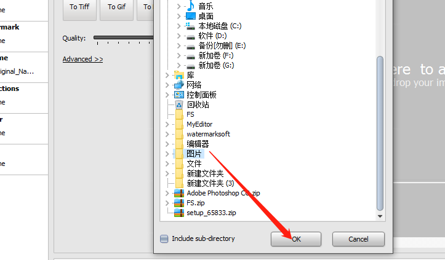
Task: Select the MyEditor folder in tree
Action: pyautogui.click(x=199, y=124)
